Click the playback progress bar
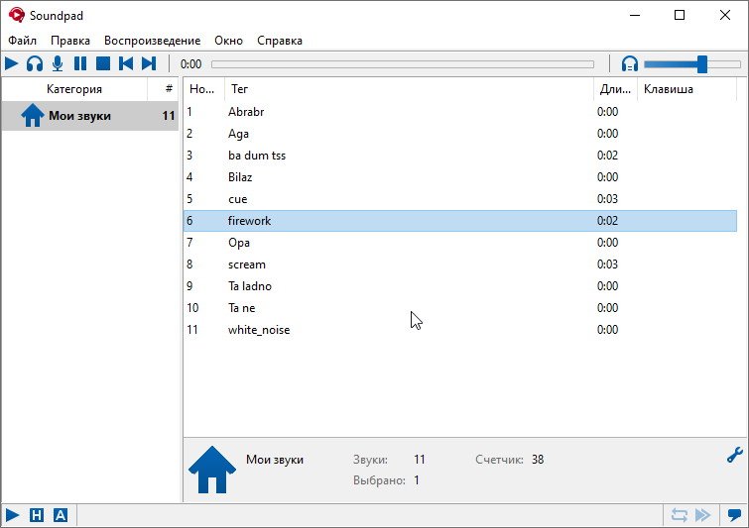 [403, 64]
